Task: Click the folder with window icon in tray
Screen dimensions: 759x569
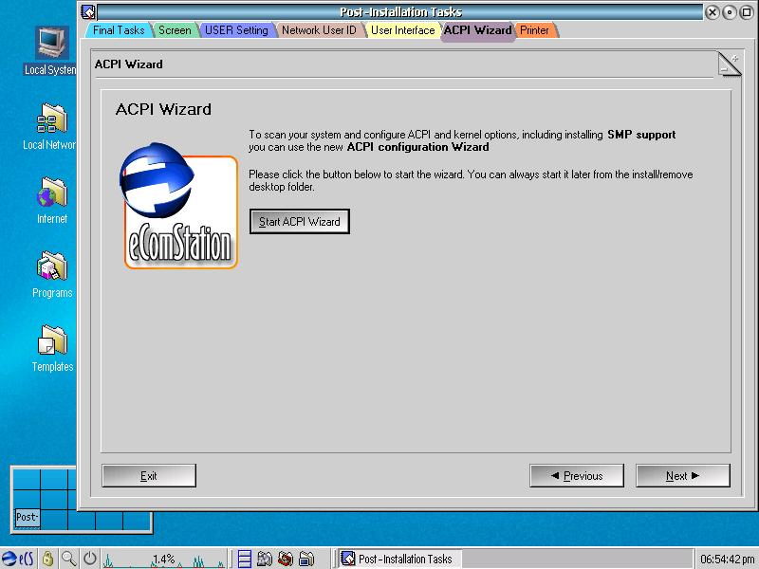Action: tap(306, 559)
